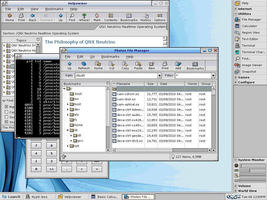Paste files using the Paste toolbar icon
267x200 pixels.
coord(138,65)
